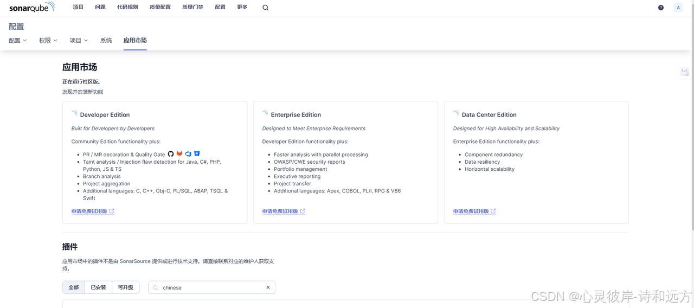Click the text 'Project transfer'
Image resolution: width=694 pixels, height=308 pixels.
point(292,183)
